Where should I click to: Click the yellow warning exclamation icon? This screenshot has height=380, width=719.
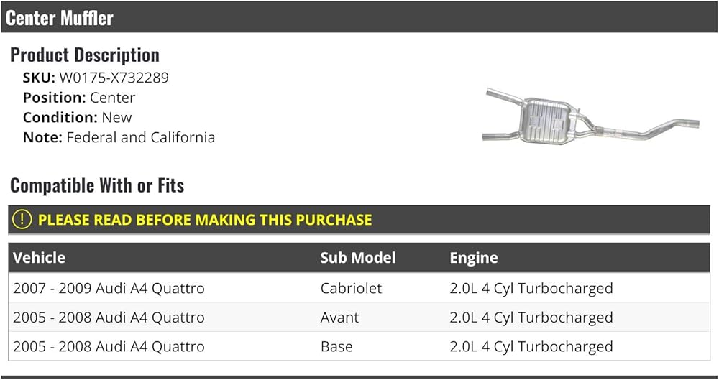pos(22,220)
